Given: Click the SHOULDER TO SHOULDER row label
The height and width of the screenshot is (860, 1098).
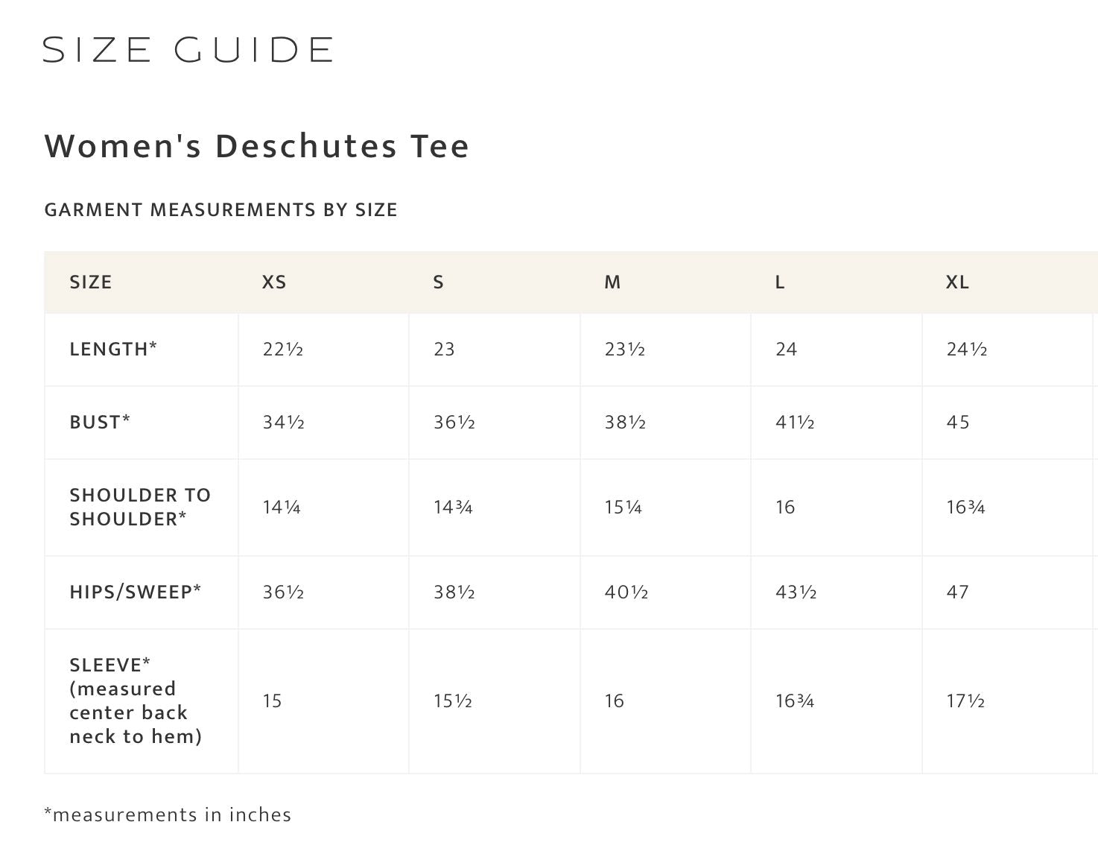Looking at the screenshot, I should 140,507.
